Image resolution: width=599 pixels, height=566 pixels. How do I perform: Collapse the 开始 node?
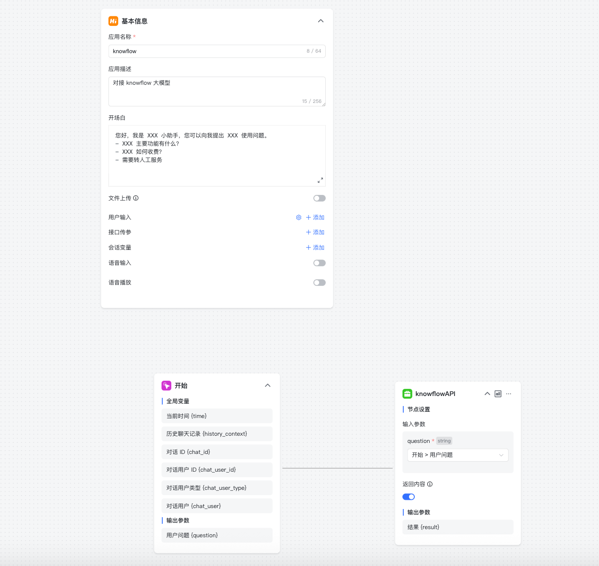[x=267, y=385]
